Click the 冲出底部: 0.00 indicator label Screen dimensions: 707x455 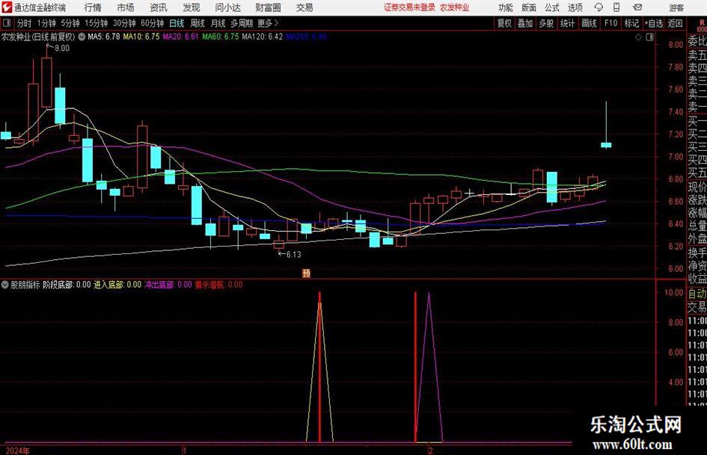click(168, 285)
